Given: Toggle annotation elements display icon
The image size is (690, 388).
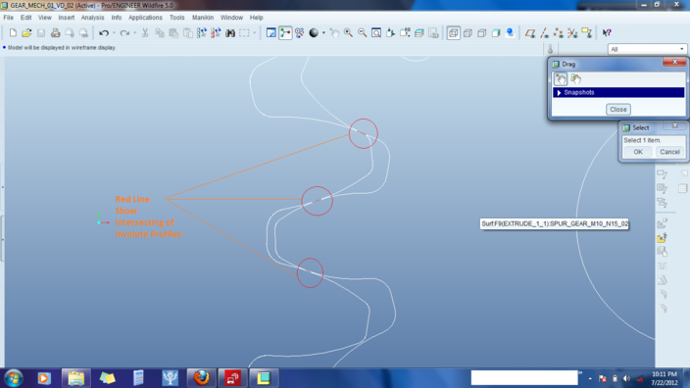Looking at the screenshot, I should (586, 33).
